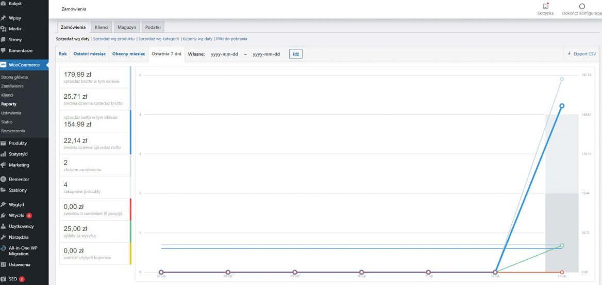602x285 pixels.
Task: Open Sprzedaż wg kategorii report
Action: (159, 39)
